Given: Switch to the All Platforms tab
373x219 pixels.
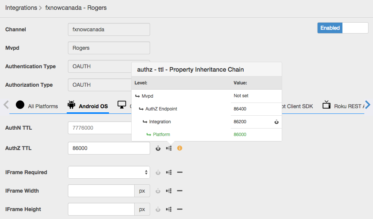Looking at the screenshot, I should [37, 106].
